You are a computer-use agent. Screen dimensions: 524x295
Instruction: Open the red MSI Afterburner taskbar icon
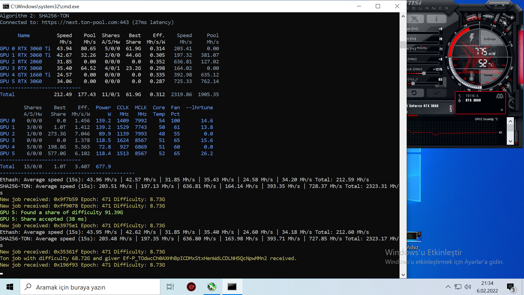coord(191,287)
